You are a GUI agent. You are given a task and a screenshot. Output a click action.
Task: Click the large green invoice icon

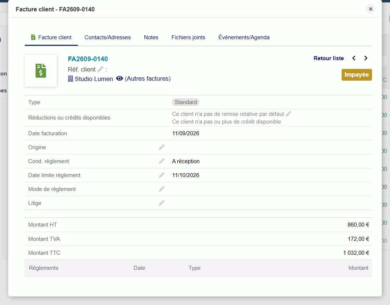click(41, 71)
